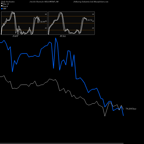
Task: Click the 20 axis label in FULL chart
Action: (93, 28)
